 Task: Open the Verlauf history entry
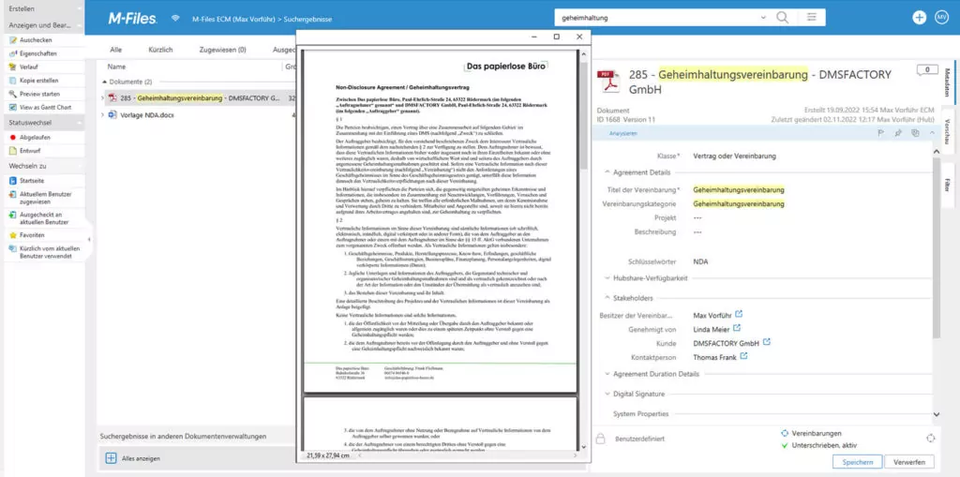(28, 67)
